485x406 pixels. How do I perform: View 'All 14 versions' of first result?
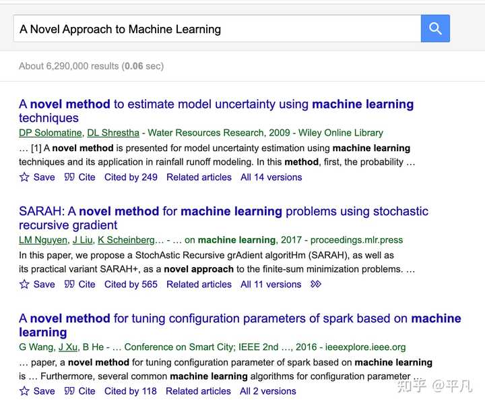[x=271, y=177]
